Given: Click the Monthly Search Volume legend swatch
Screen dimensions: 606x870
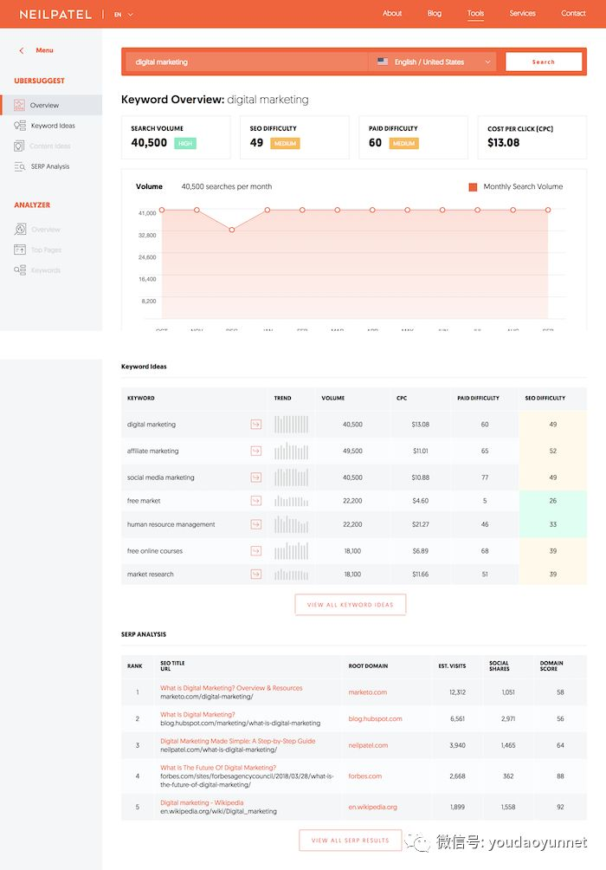Looking at the screenshot, I should (473, 187).
